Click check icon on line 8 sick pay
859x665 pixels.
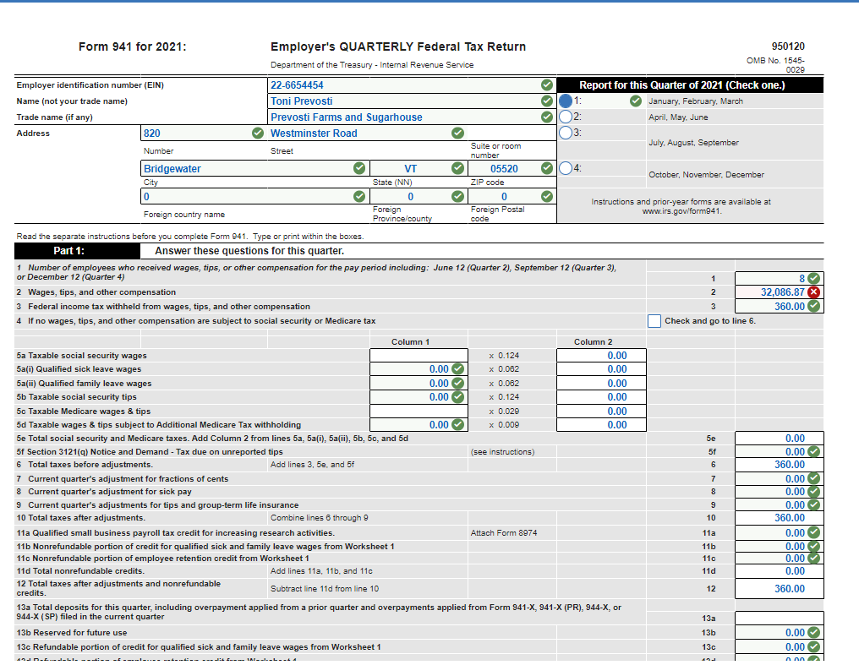(x=814, y=492)
